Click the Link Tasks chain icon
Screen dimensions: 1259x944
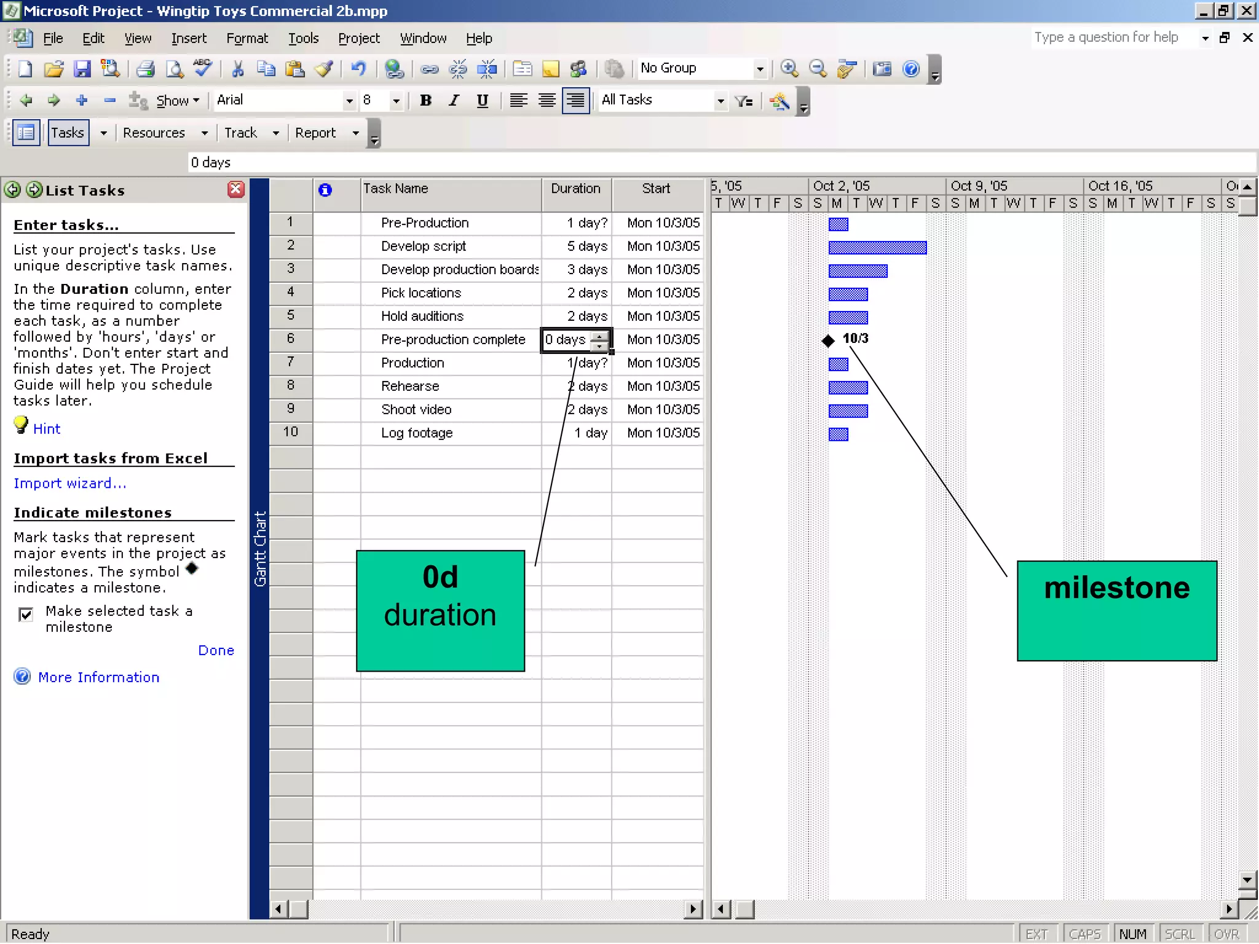(x=429, y=68)
